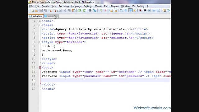Open the Window menu

(125, 6)
